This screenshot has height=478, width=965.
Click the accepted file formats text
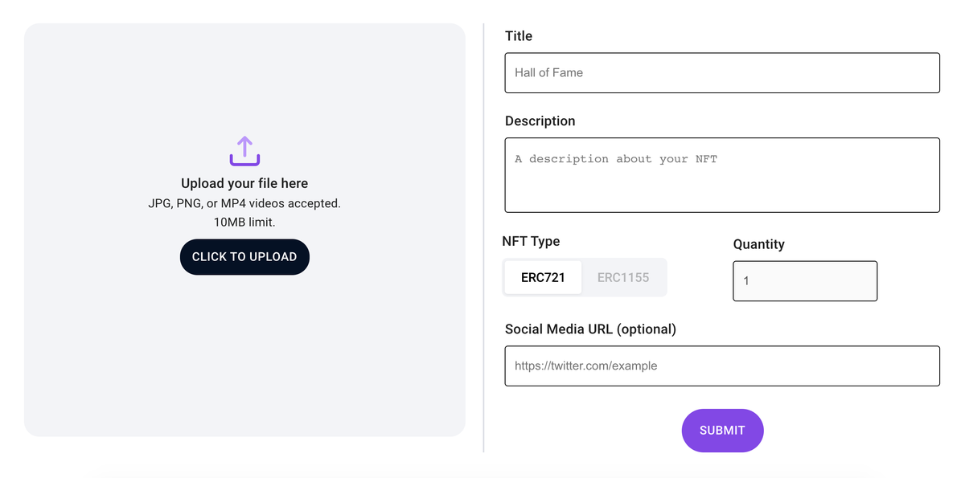point(244,204)
